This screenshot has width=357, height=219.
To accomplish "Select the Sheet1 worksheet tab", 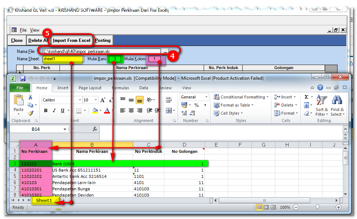I will coord(44,200).
